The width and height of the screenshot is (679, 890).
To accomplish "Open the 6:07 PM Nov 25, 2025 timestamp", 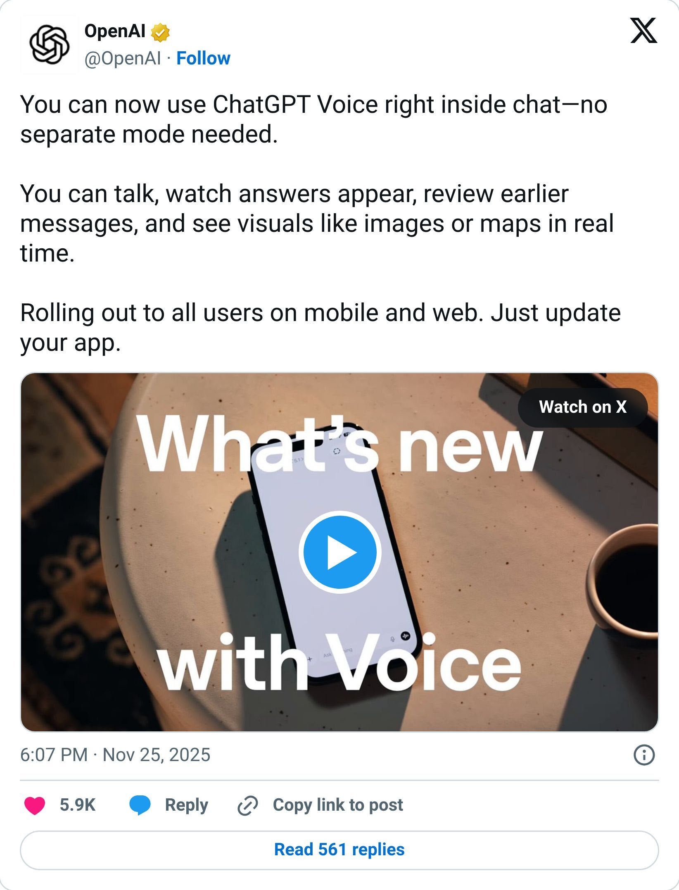I will coord(115,755).
